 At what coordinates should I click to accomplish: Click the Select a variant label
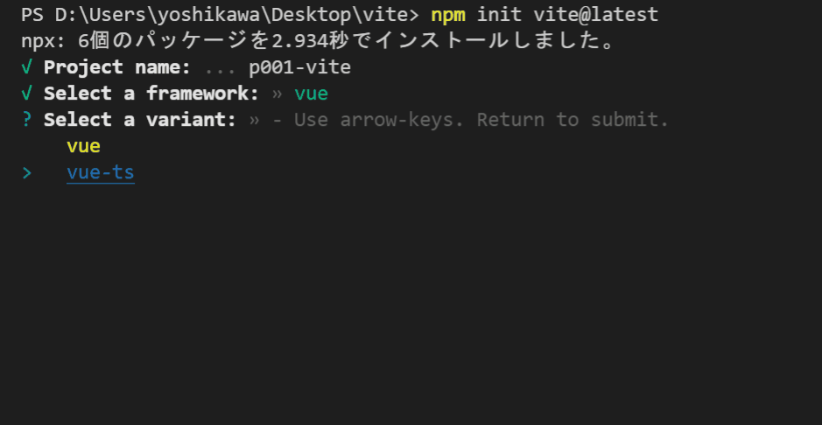click(140, 120)
